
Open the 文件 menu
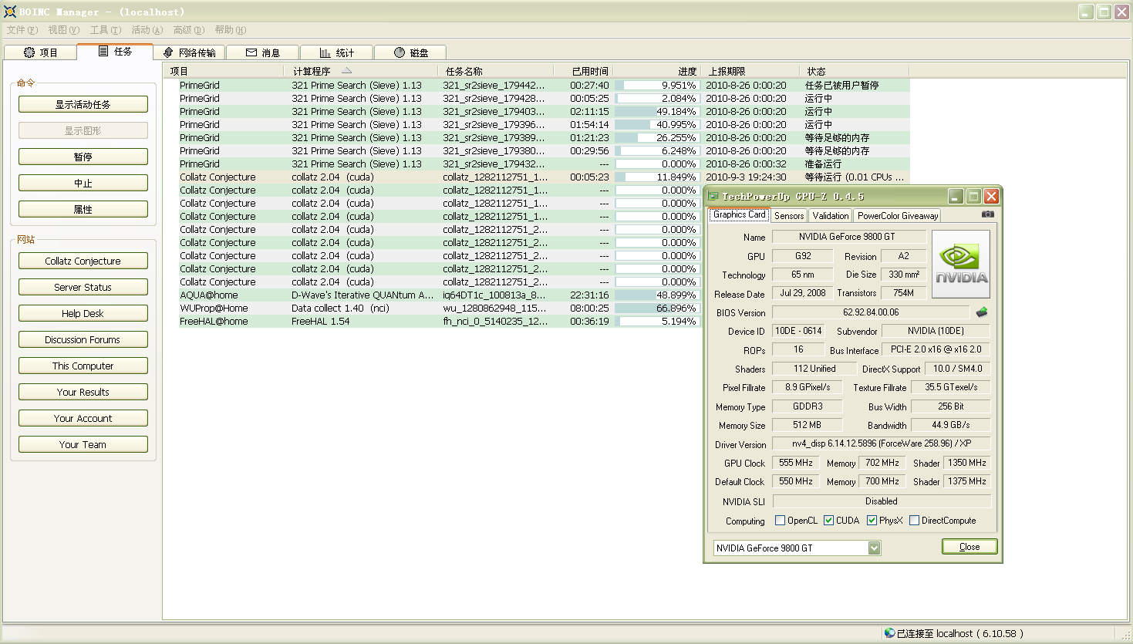tap(22, 30)
